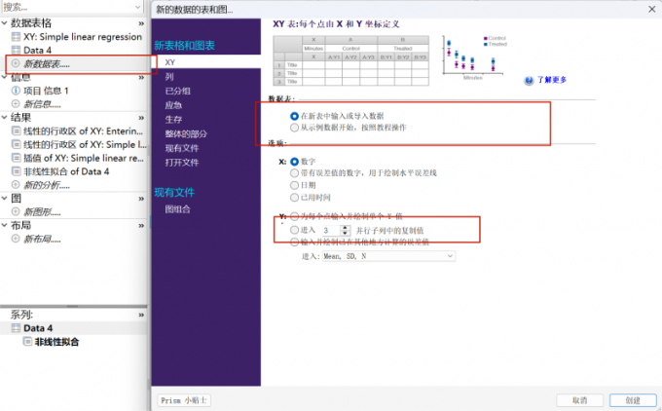662x411 pixels.
Task: Select Y option 为每个点输入并绘制单个 Y 值
Action: pyautogui.click(x=294, y=216)
